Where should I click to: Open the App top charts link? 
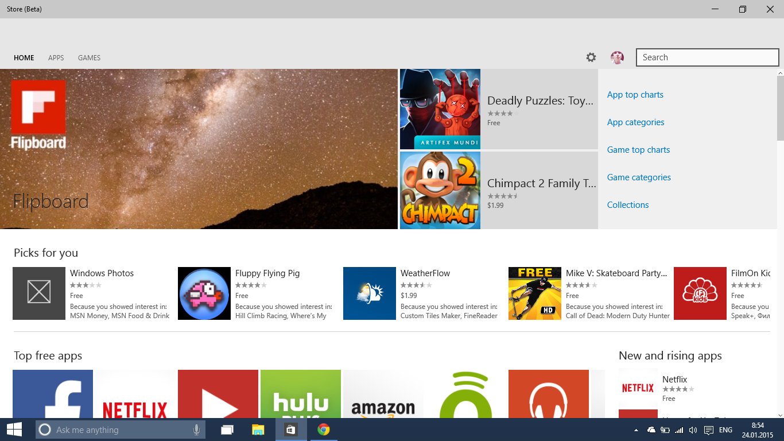tap(635, 95)
